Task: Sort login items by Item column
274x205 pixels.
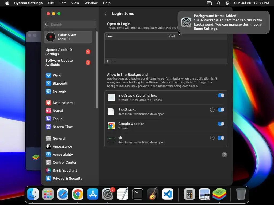Action: (109, 36)
